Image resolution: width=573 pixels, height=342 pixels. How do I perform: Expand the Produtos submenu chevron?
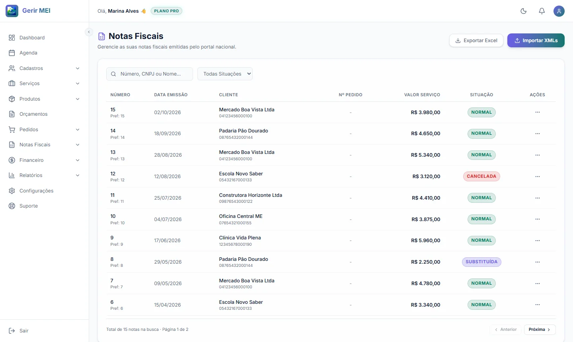point(78,99)
